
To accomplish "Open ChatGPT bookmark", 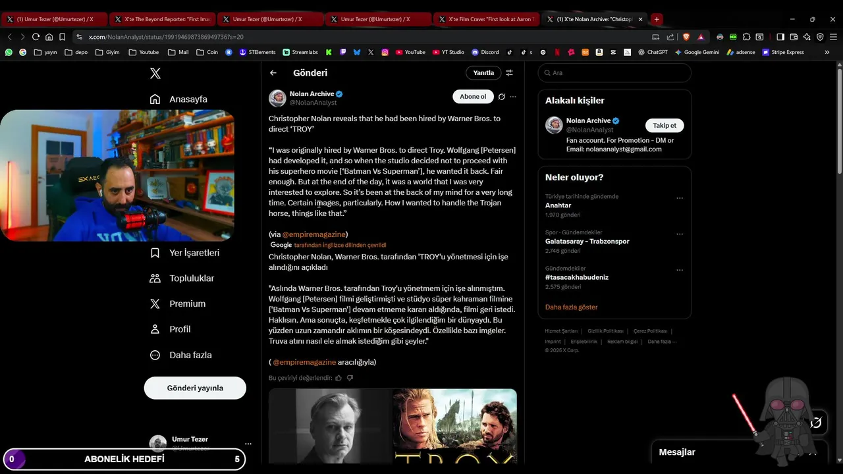I will pos(653,52).
